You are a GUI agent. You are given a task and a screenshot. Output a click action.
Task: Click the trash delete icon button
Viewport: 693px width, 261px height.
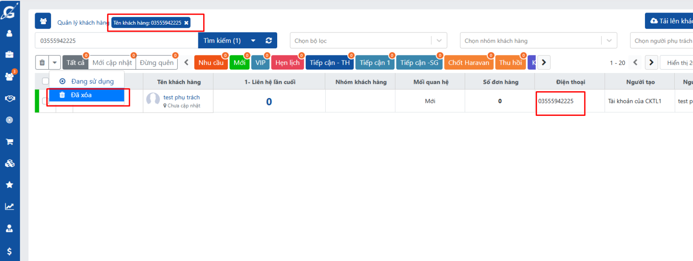(42, 63)
